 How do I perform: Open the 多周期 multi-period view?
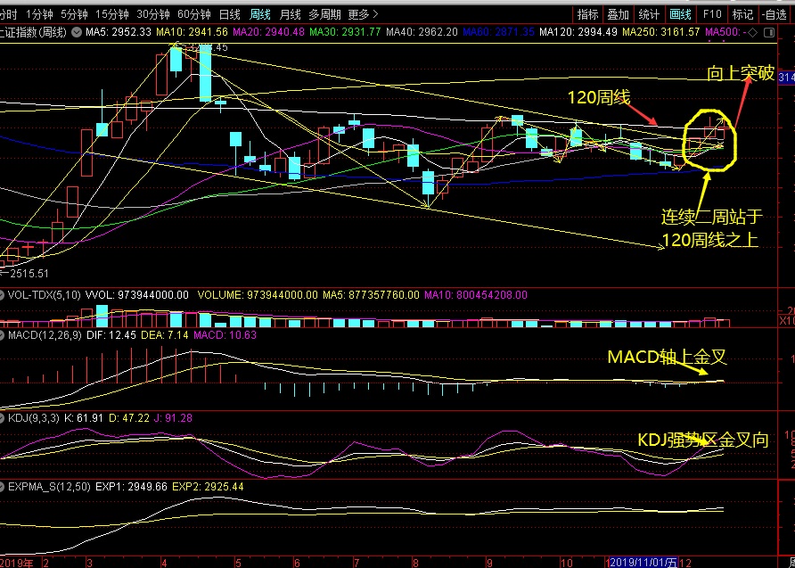[x=325, y=14]
